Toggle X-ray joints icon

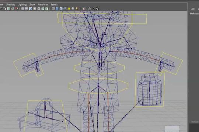97,8
